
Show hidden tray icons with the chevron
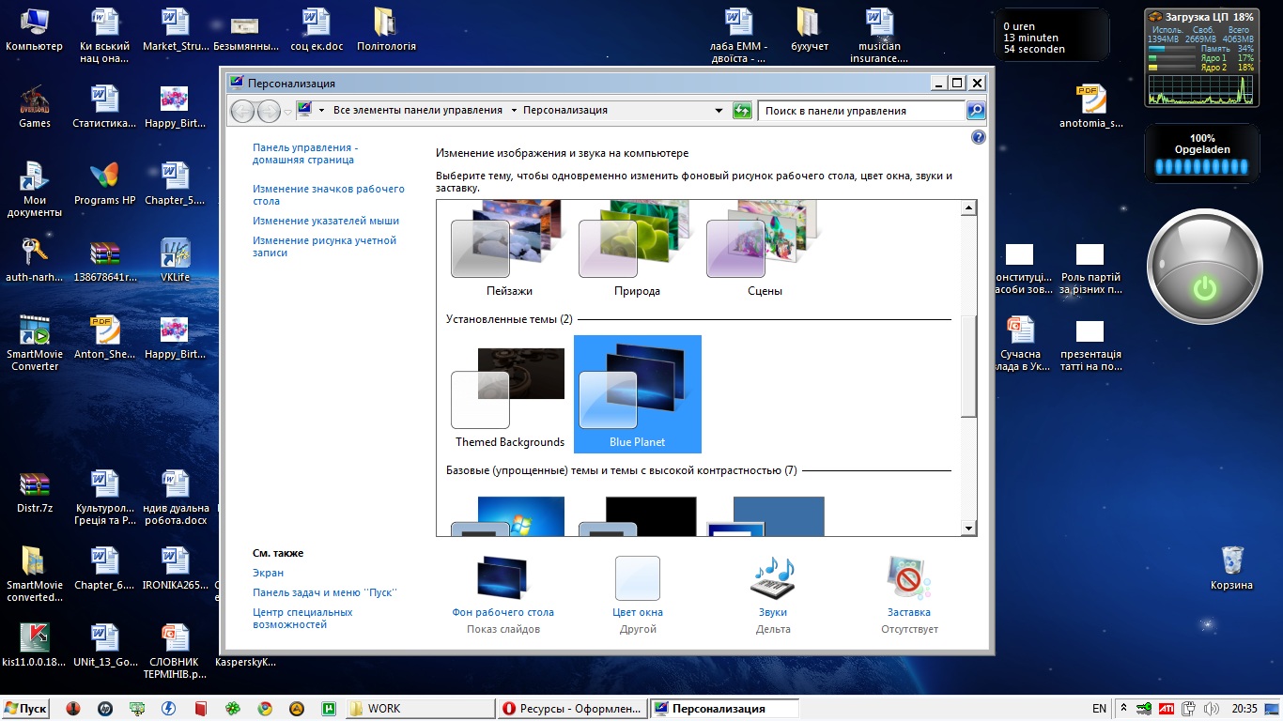coord(1123,709)
